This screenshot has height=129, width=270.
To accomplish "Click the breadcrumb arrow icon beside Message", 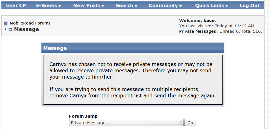I will (x=10, y=30).
